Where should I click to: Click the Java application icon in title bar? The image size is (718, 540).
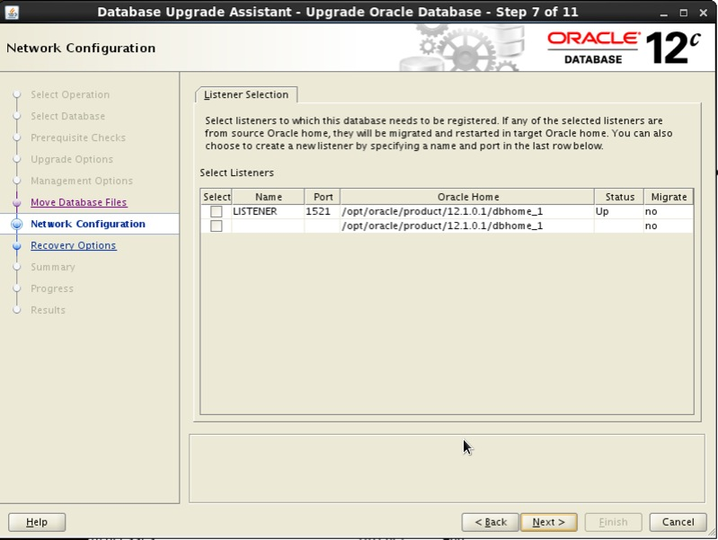coord(12,13)
